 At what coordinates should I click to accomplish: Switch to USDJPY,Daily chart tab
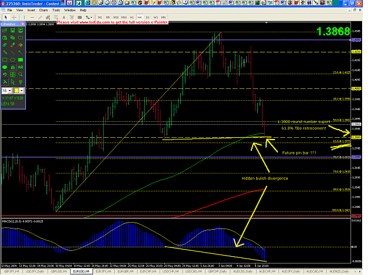coord(35,271)
